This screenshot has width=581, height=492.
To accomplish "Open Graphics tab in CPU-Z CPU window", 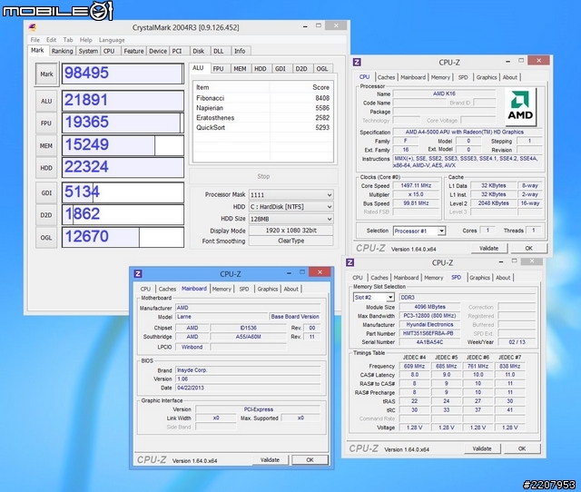I will pyautogui.click(x=487, y=77).
